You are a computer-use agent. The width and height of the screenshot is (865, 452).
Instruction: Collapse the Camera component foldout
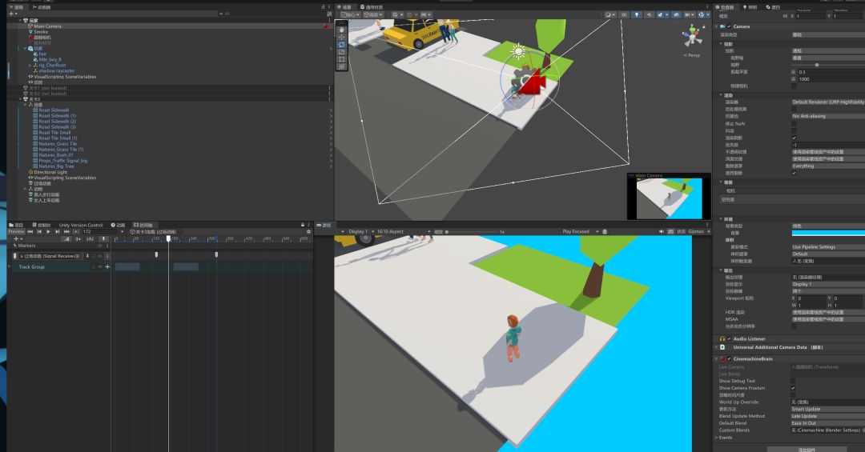pyautogui.click(x=717, y=26)
